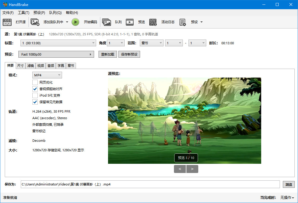This screenshot has width=298, height=203.
Task: Open the start chapter dropdown
Action: coord(174,43)
